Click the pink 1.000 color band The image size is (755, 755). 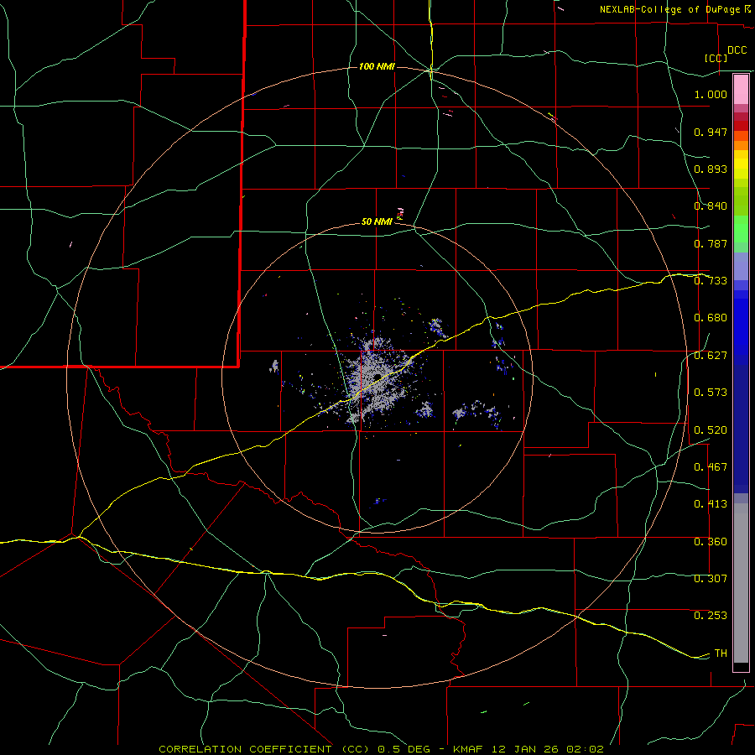(741, 90)
